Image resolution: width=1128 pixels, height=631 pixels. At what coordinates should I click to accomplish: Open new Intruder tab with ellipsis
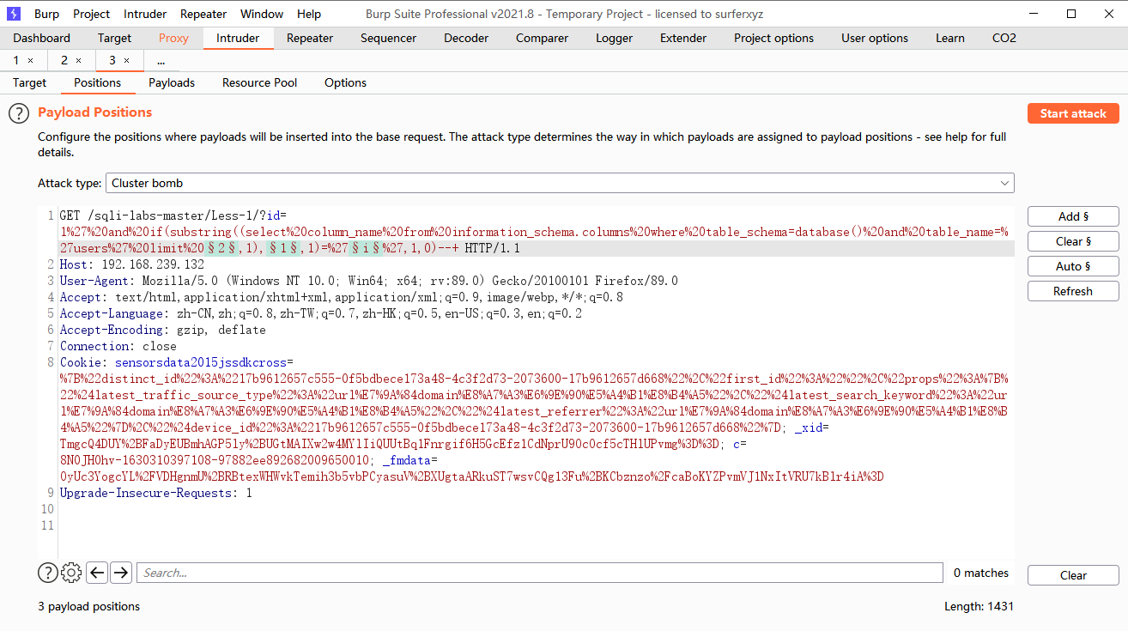point(161,60)
